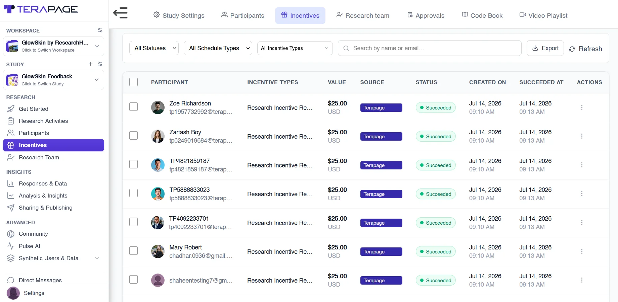
Task: Open the All Schedule Types dropdown
Action: coord(218,48)
